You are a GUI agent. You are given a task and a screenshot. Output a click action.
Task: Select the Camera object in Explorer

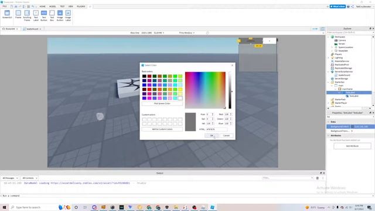[342, 40]
